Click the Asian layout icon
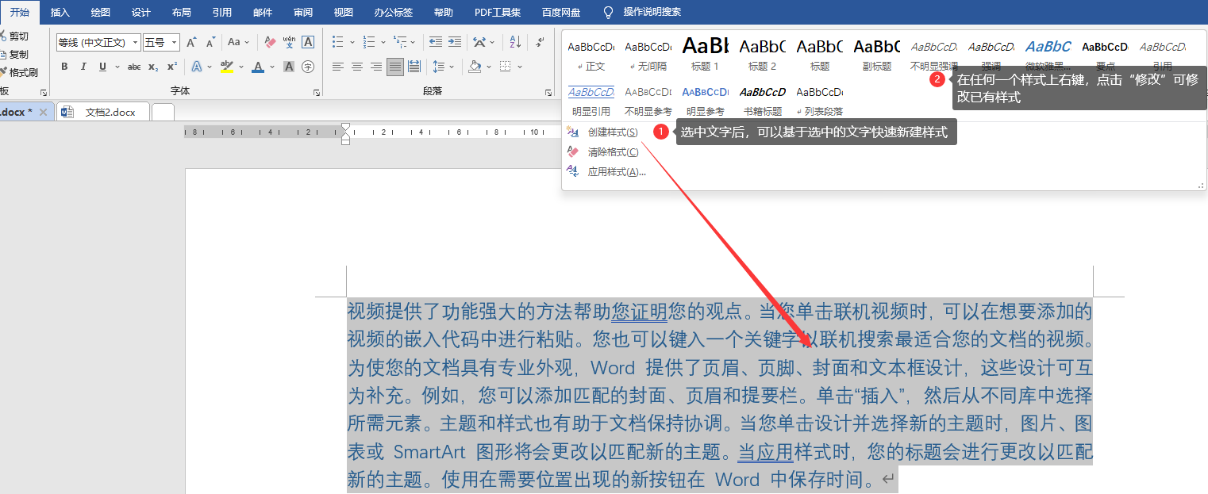The width and height of the screenshot is (1208, 494). click(x=479, y=43)
